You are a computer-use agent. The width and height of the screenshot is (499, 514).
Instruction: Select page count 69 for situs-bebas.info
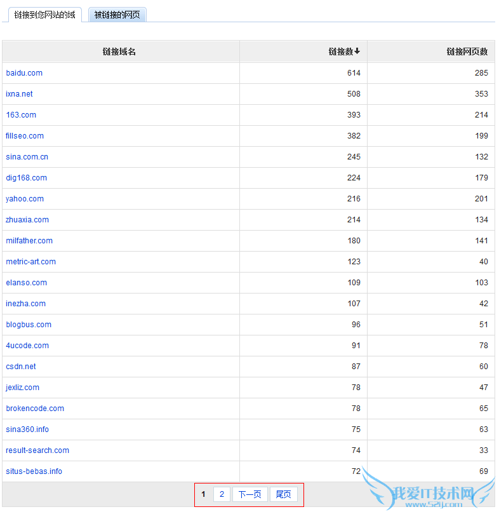(x=484, y=471)
